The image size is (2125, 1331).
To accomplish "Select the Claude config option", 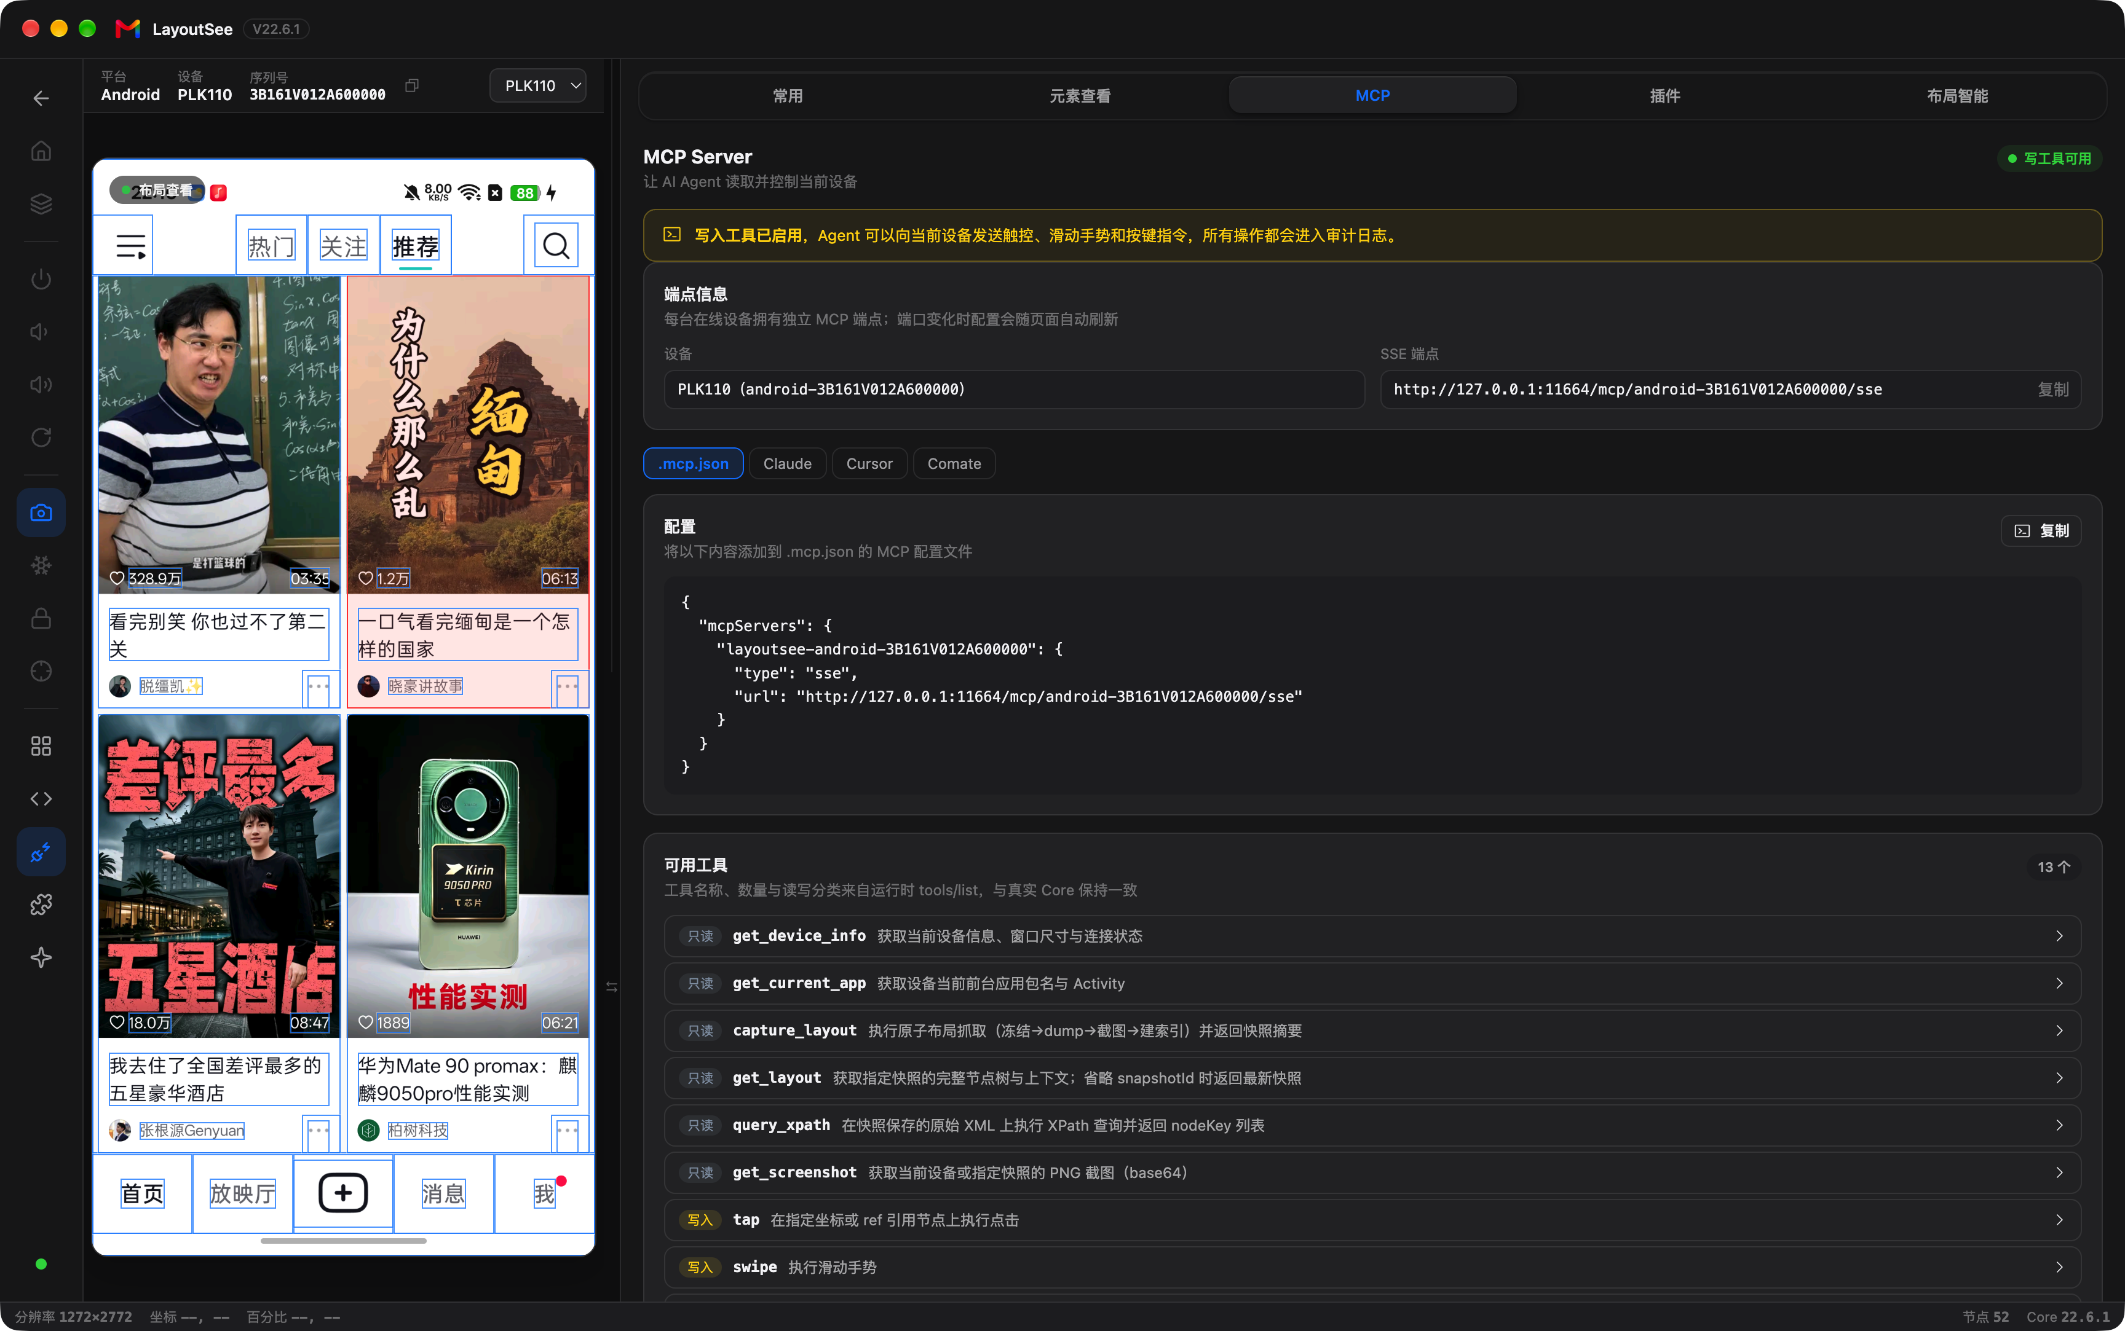I will click(x=787, y=464).
